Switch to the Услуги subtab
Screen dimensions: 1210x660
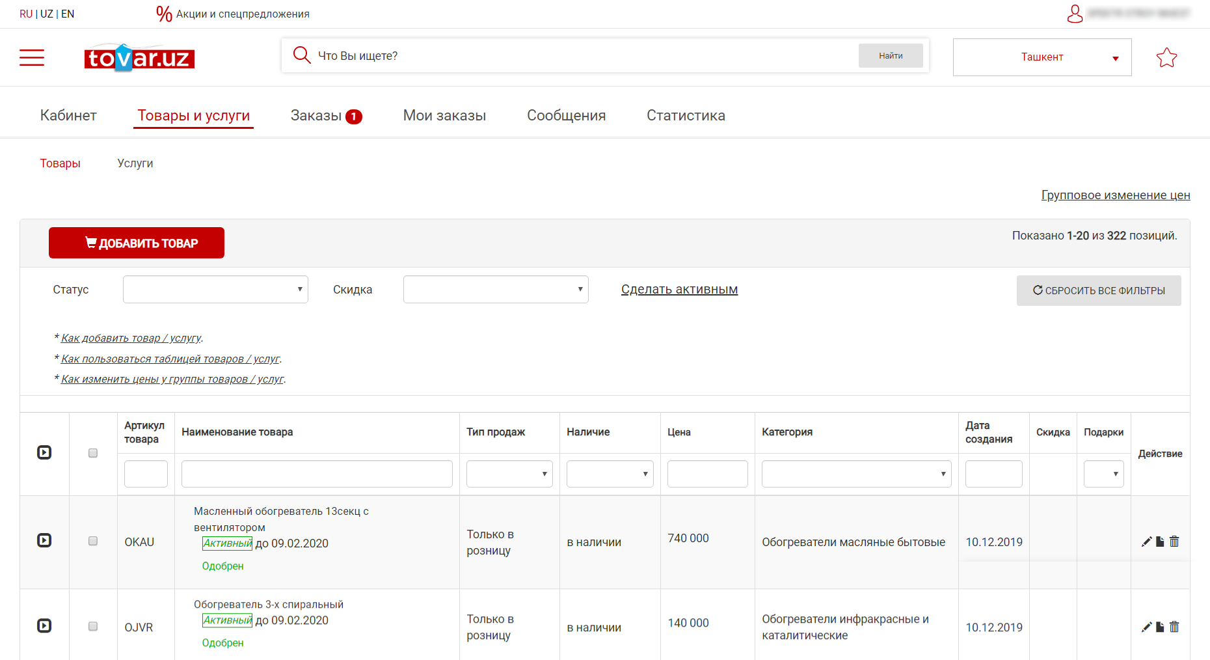[135, 163]
